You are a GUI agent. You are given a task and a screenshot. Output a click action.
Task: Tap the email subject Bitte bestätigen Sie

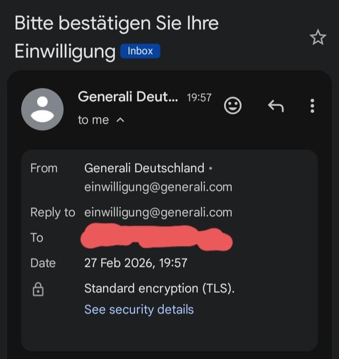117,24
